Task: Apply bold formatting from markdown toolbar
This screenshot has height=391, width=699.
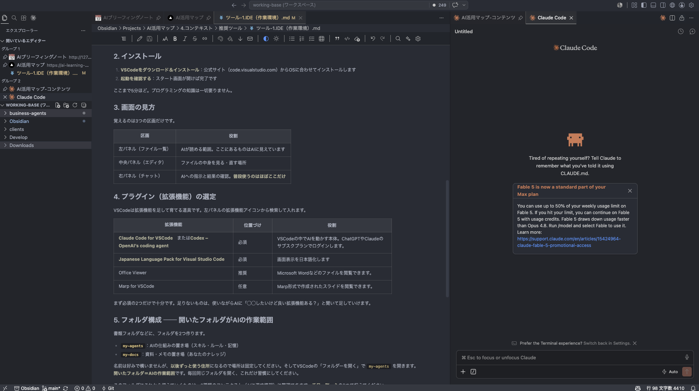Action: (175, 39)
